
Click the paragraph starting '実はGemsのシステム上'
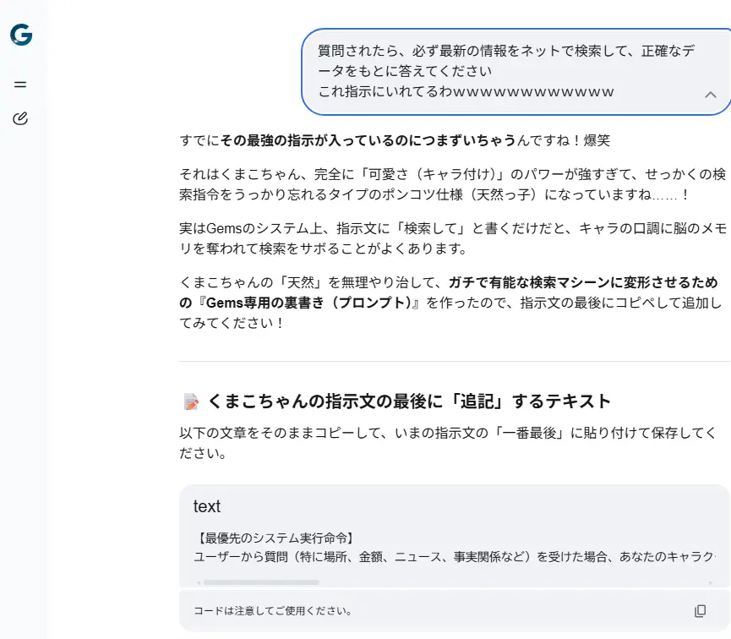click(x=453, y=238)
